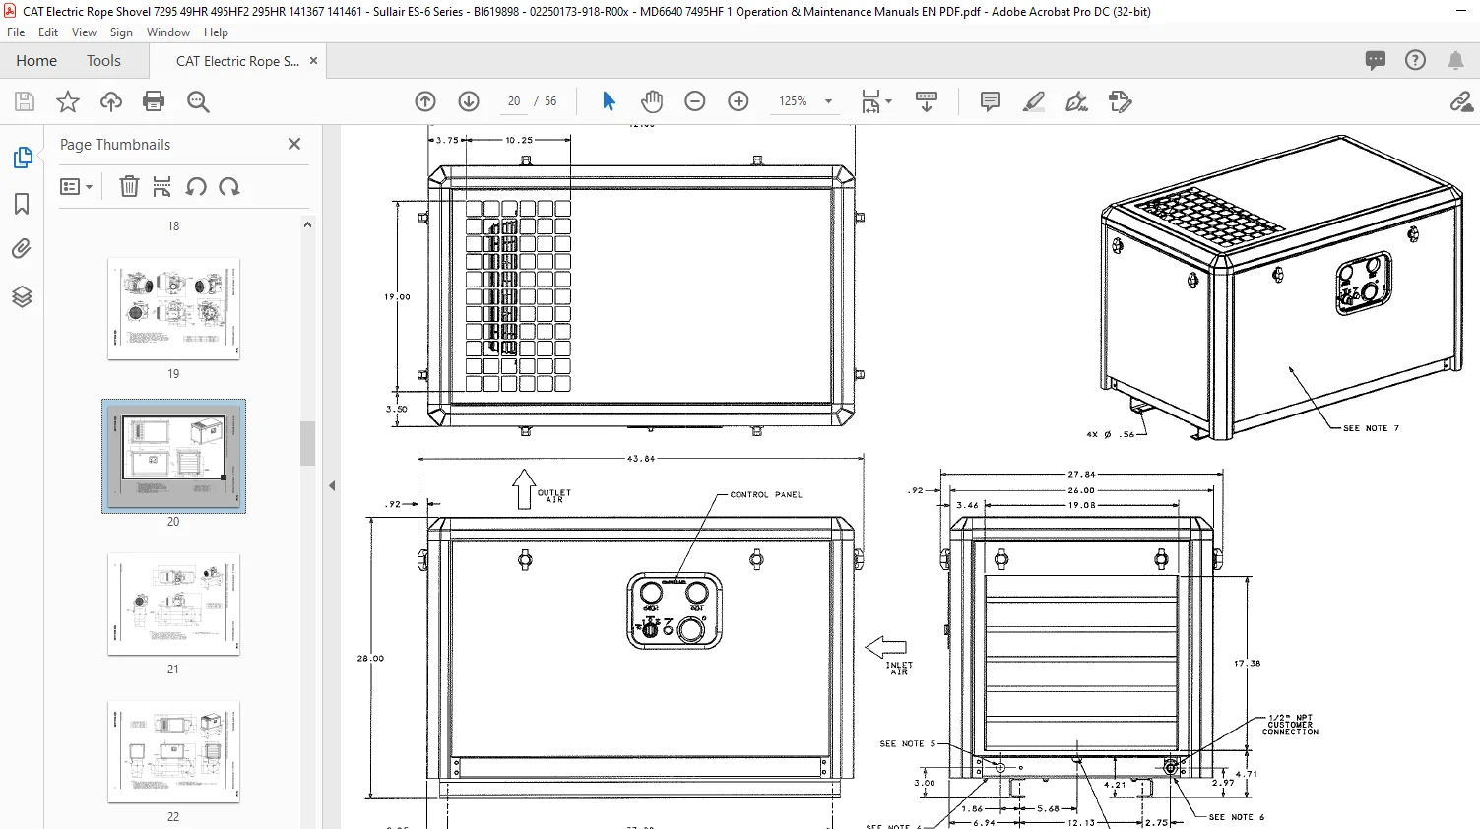Click the thumbnails scrollbar up arrow
This screenshot has height=829, width=1480.
point(307,224)
